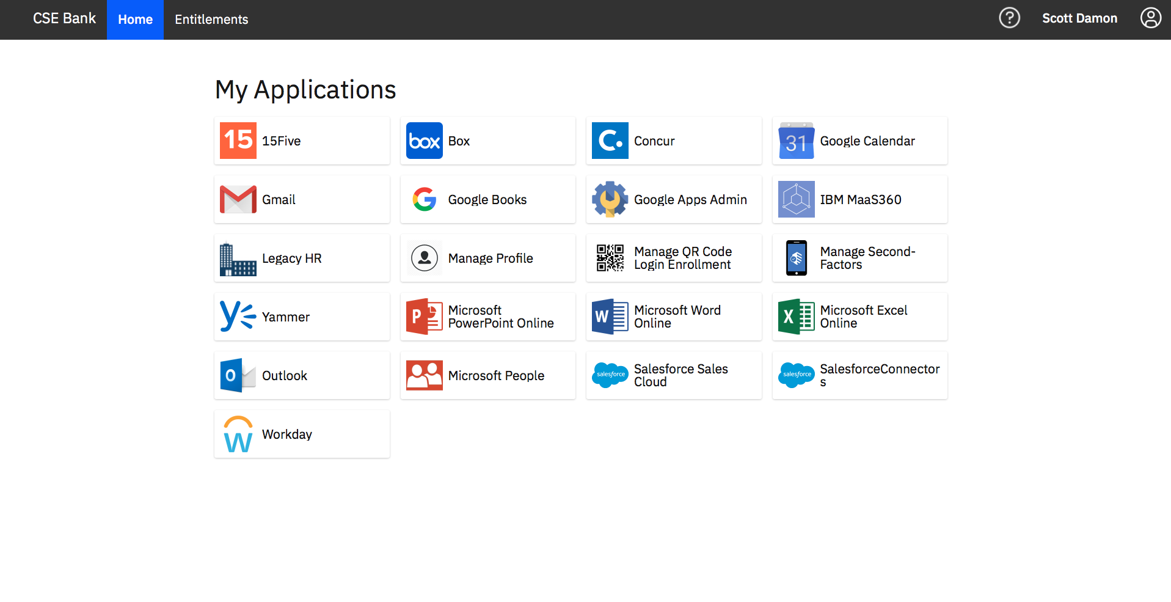Click the Microsoft People label
Screen dimensions: 1171x602
(496, 376)
